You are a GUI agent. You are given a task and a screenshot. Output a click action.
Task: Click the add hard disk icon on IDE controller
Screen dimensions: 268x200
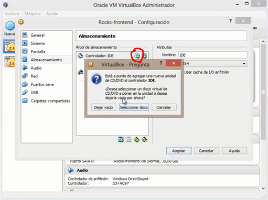tap(145, 56)
